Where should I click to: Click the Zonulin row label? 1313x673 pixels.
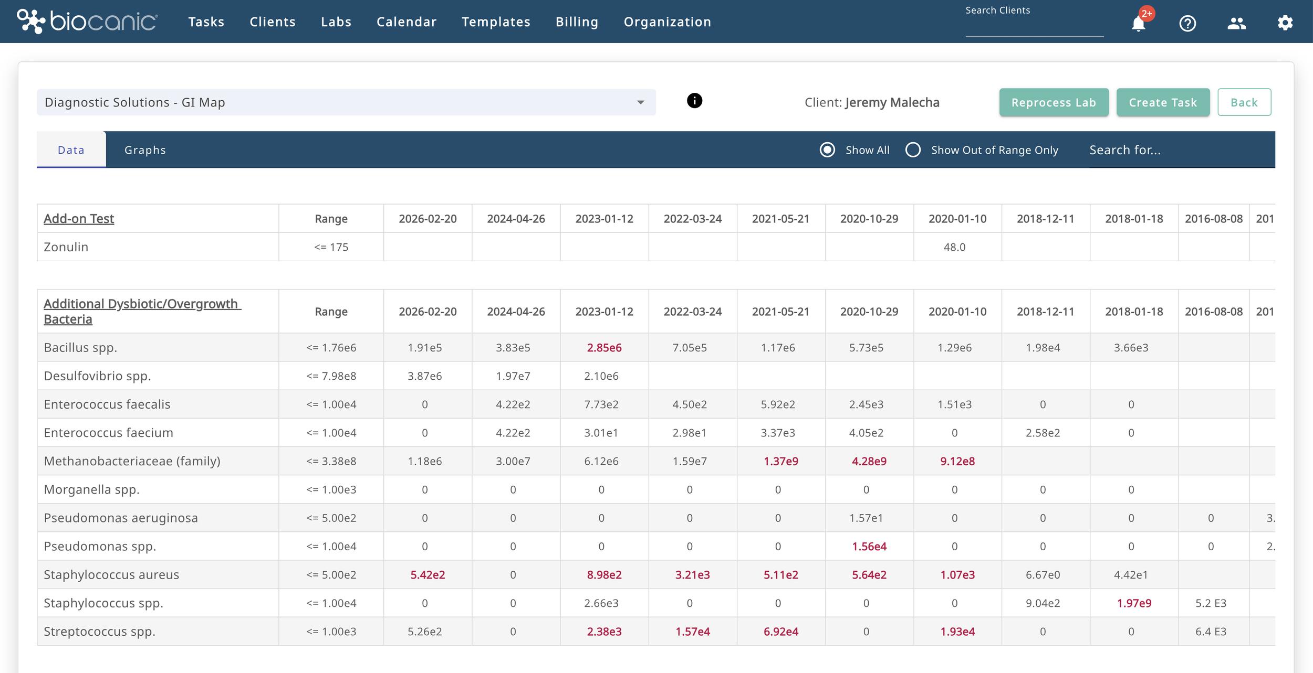coord(66,247)
